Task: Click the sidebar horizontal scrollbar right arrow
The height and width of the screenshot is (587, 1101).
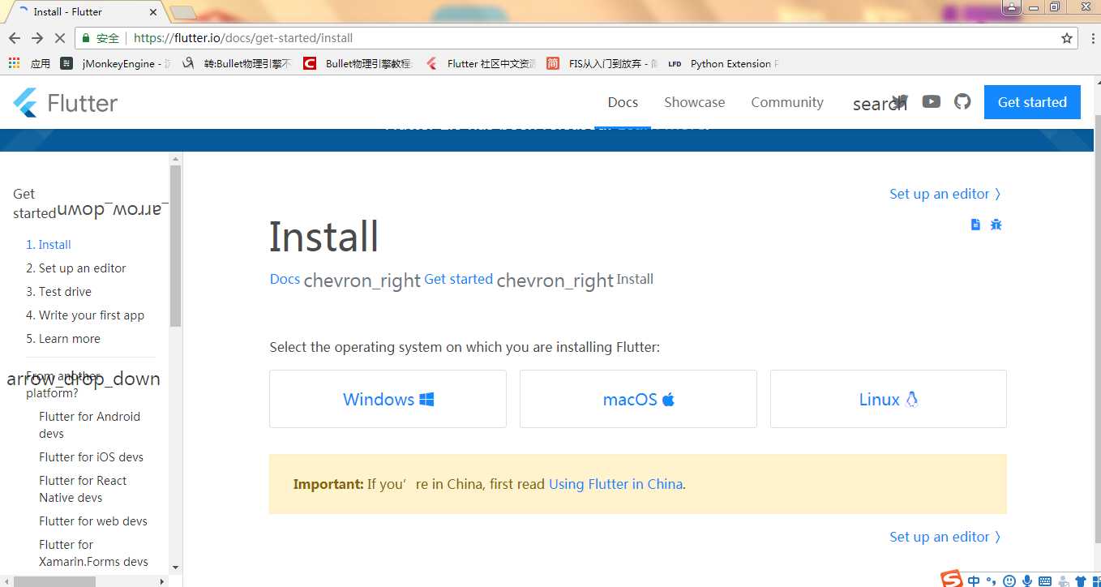Action: pos(161,581)
